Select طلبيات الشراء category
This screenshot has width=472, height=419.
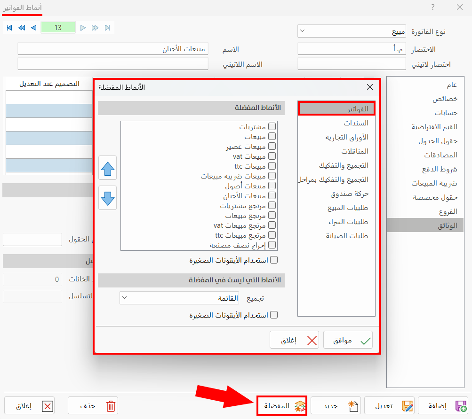336,222
